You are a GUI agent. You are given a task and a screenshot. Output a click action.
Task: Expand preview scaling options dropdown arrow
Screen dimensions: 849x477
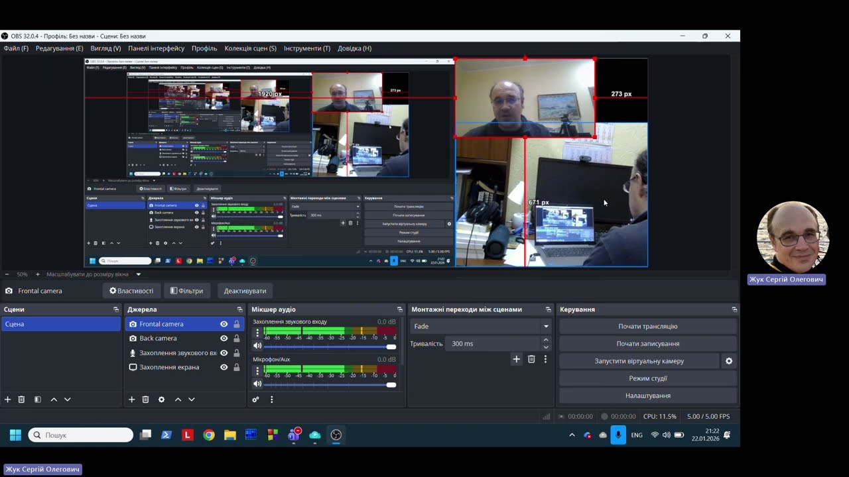(139, 274)
